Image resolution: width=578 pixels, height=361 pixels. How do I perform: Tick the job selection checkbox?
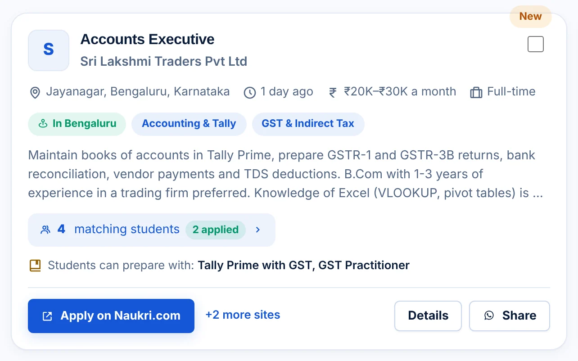536,44
